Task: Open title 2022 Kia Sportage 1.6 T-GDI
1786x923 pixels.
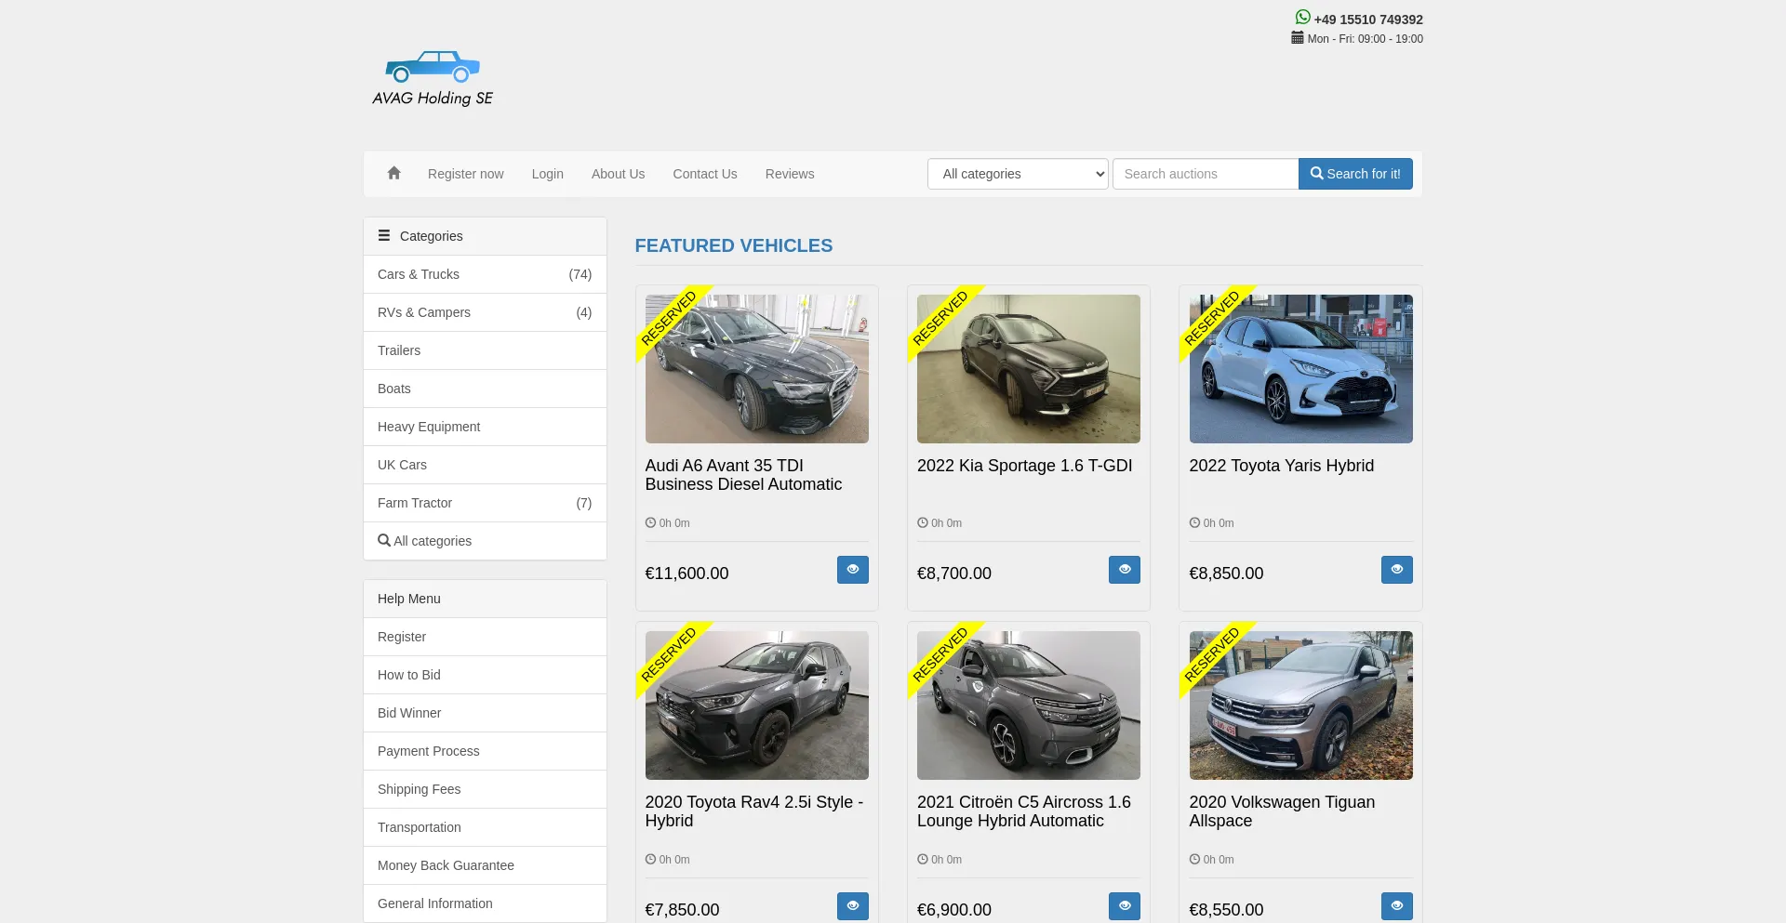Action: [x=1024, y=466]
